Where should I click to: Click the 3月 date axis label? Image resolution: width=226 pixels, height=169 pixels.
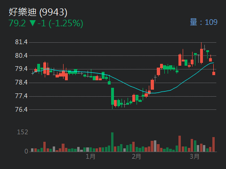point(194,156)
